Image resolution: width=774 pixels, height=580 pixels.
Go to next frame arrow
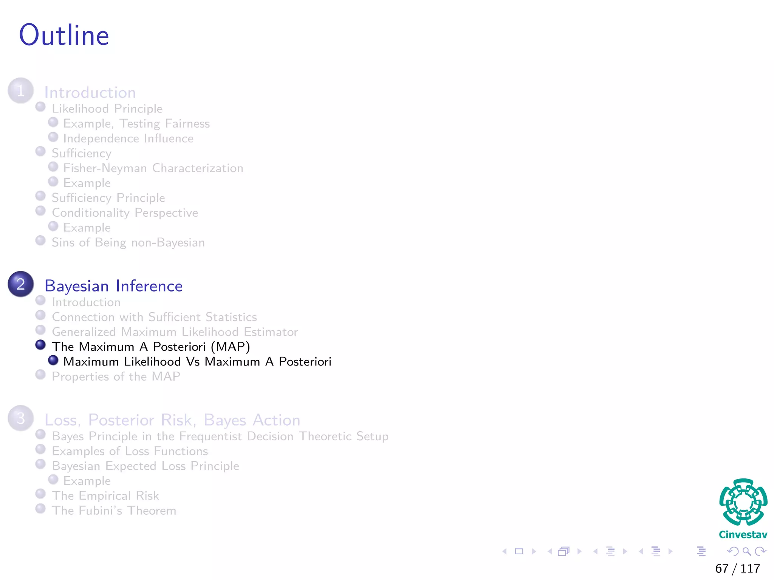coord(579,552)
